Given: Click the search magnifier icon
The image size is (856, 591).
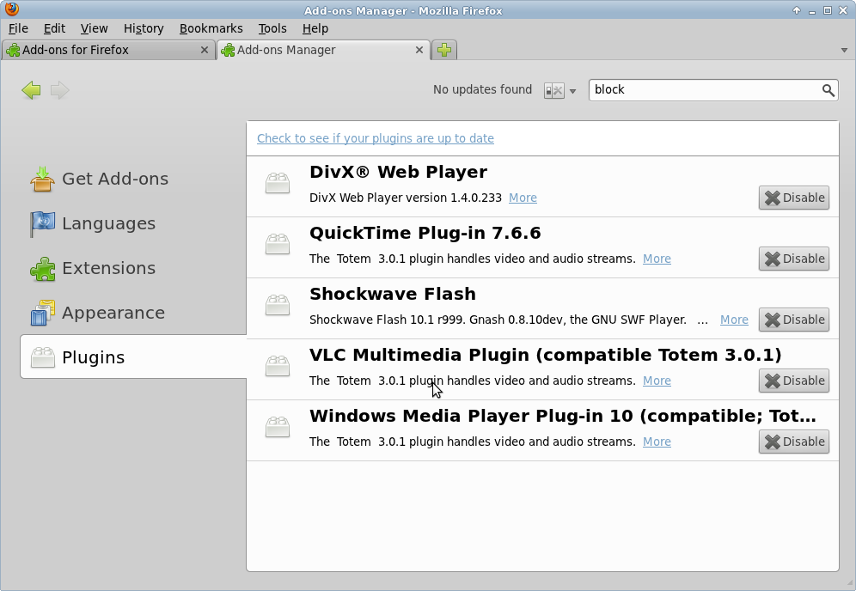Looking at the screenshot, I should (x=828, y=90).
